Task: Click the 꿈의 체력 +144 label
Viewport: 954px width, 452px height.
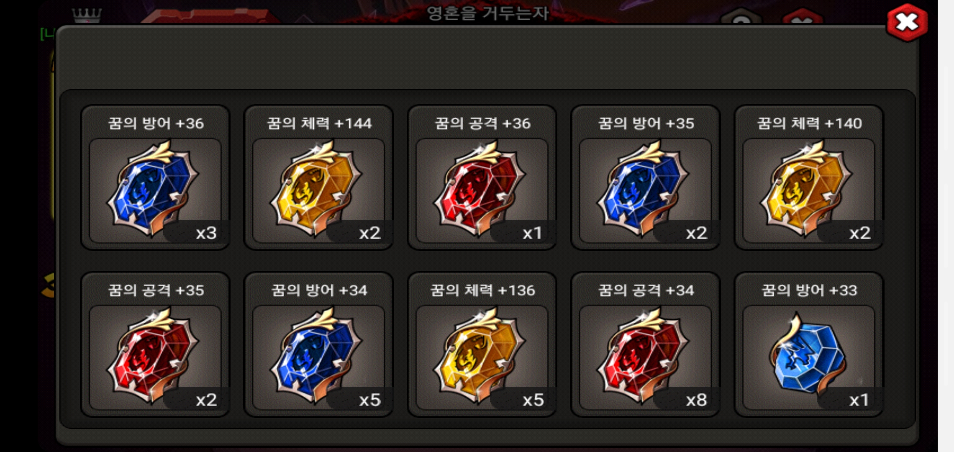Action: (319, 123)
